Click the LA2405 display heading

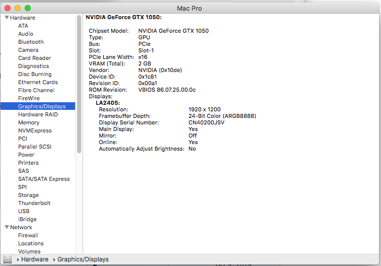tap(108, 103)
